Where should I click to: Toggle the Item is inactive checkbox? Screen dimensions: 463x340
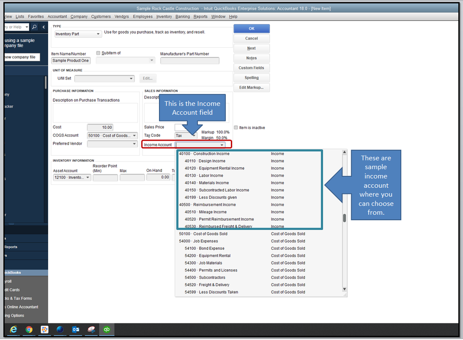point(236,128)
